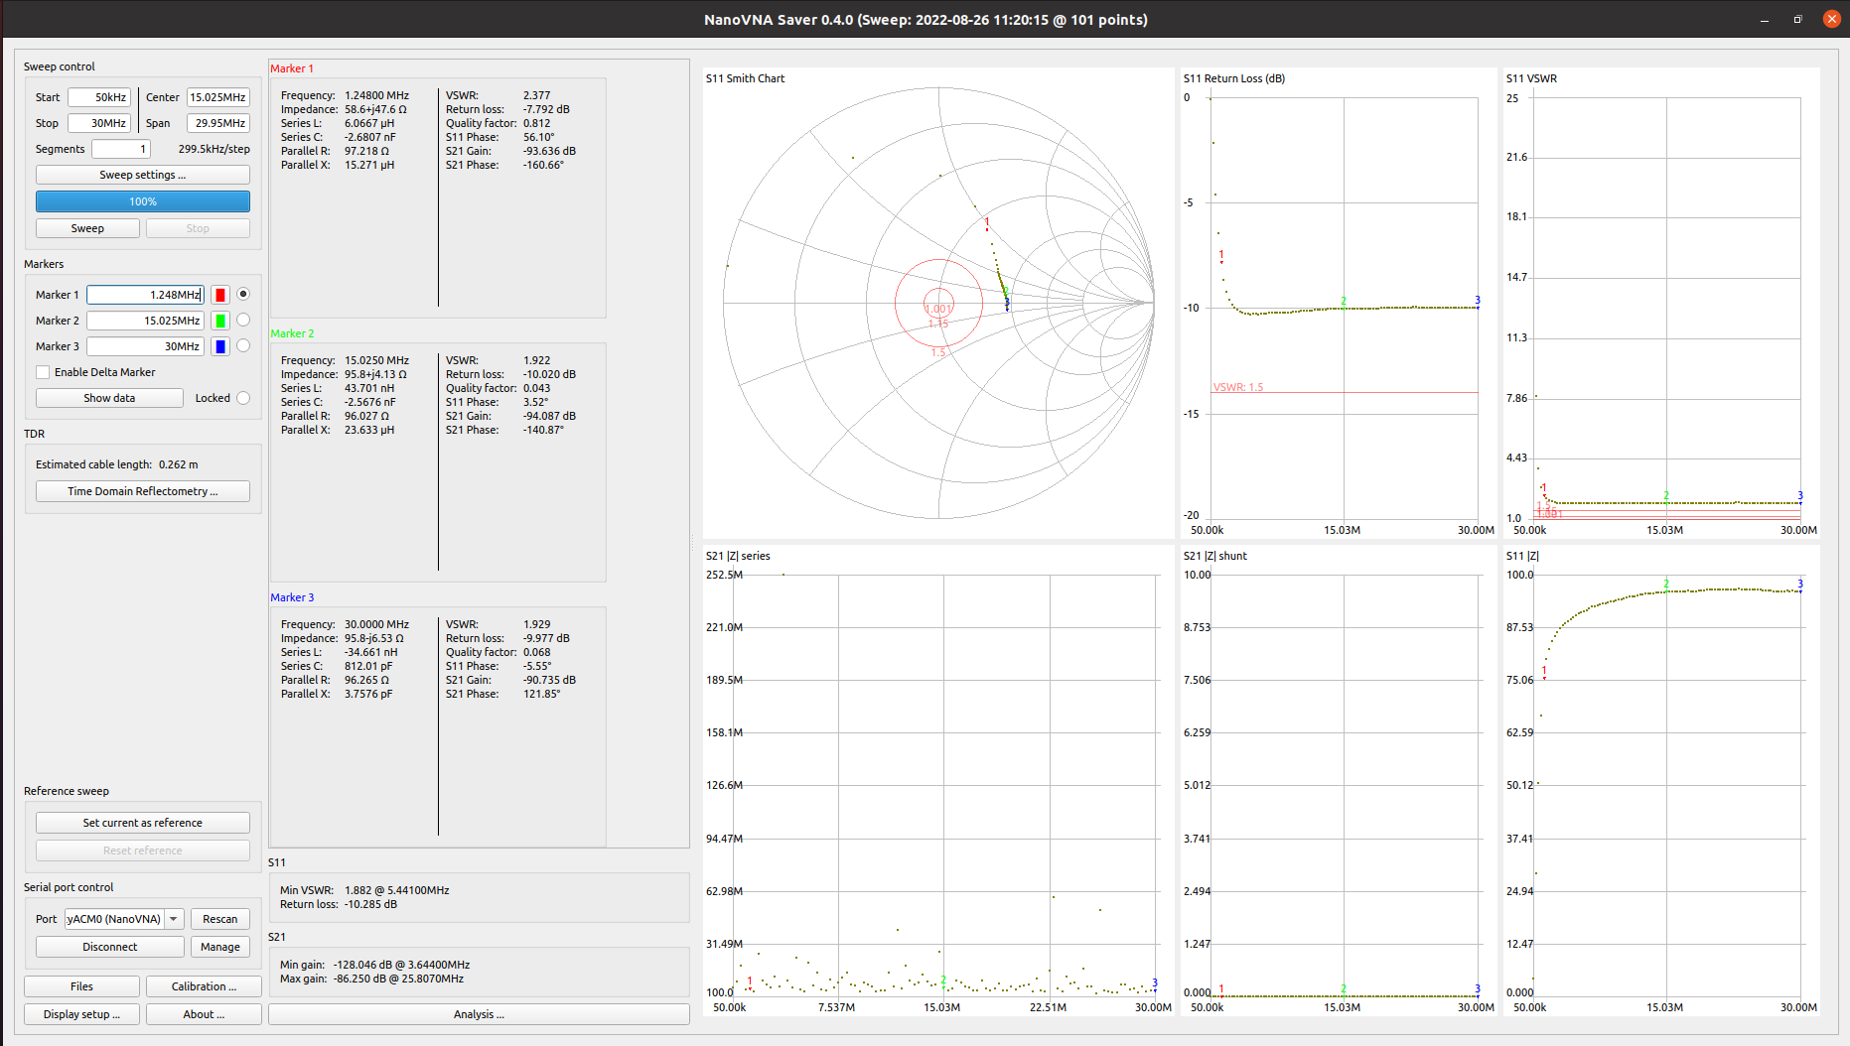Click Marker 3 Series C 812.01 pF value

pos(368,666)
